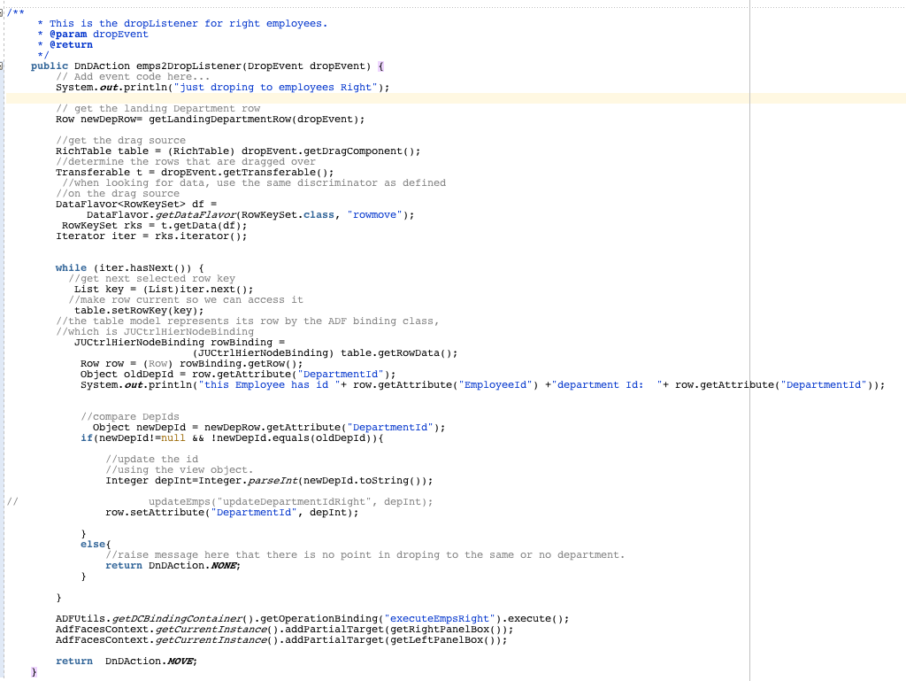Click the final closing brace of the class
Screen dimensions: 906x681
coord(34,671)
